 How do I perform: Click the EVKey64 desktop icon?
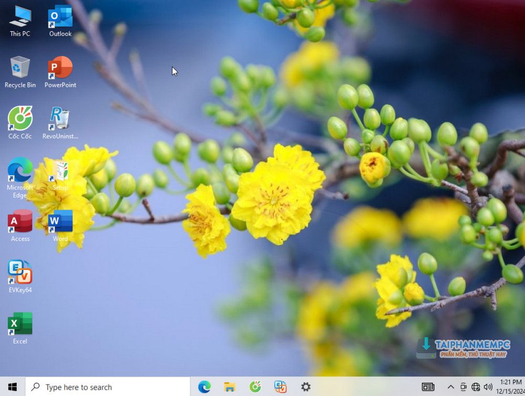(20, 273)
